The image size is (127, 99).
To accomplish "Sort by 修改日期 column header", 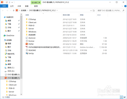I will [x=66, y=15].
